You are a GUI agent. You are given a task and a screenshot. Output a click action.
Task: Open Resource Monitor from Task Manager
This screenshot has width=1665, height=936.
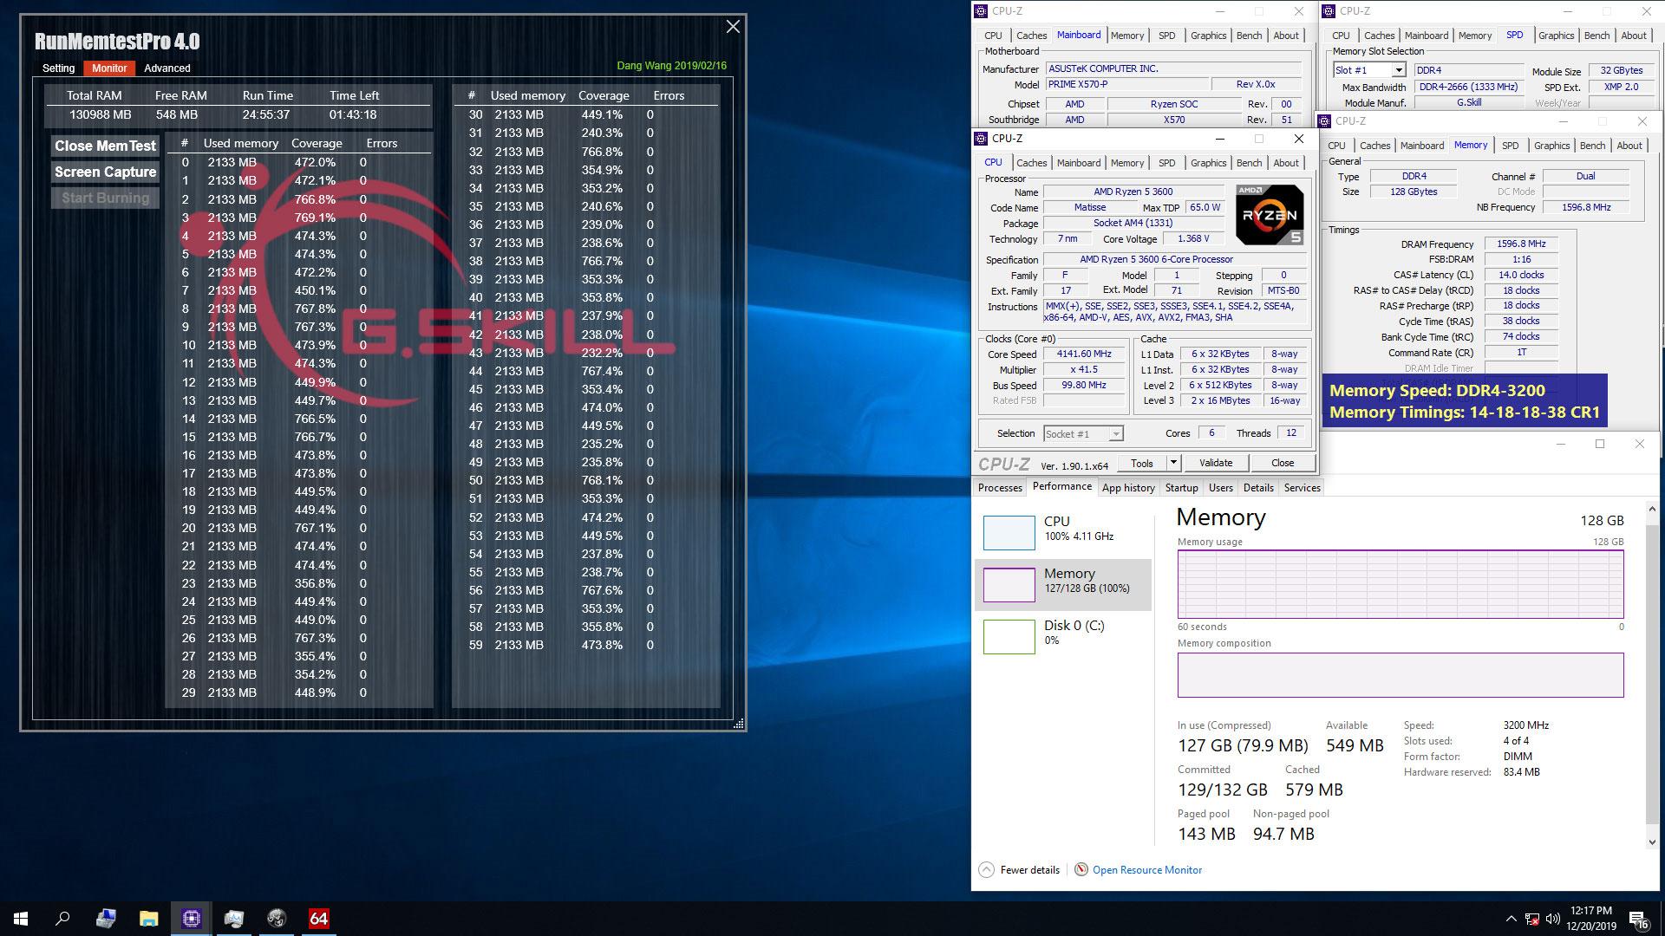pyautogui.click(x=1146, y=869)
